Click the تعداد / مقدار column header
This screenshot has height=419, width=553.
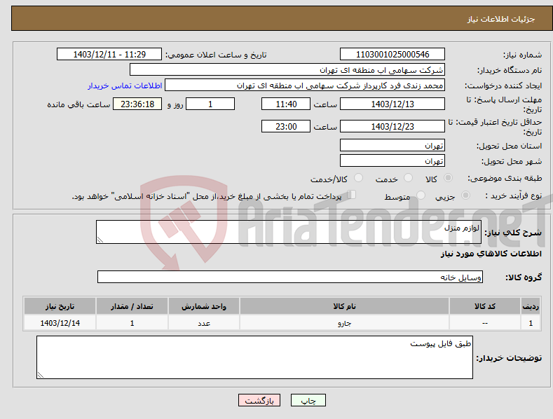pyautogui.click(x=132, y=306)
